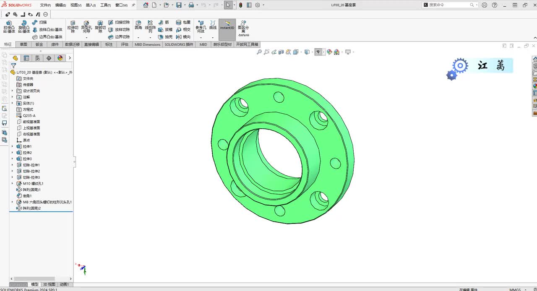Viewport: 537px width, 291px height.
Task: Click the Save floppy disk icon
Action: click(x=179, y=5)
